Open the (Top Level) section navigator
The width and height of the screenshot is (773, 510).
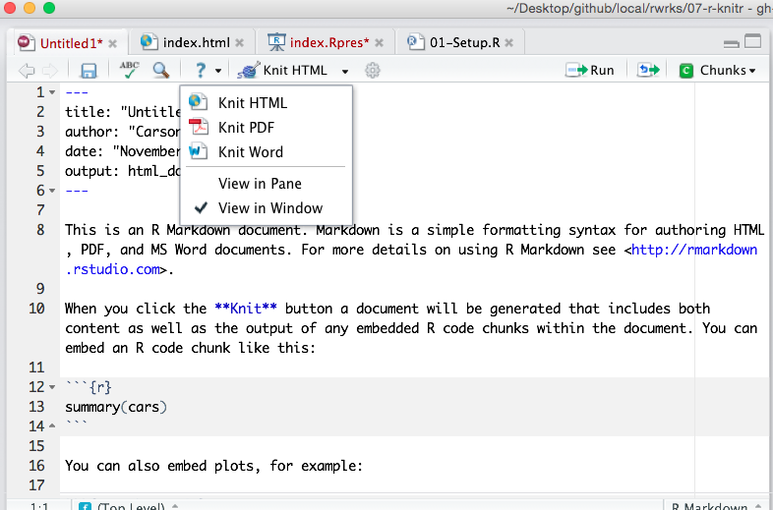click(129, 505)
